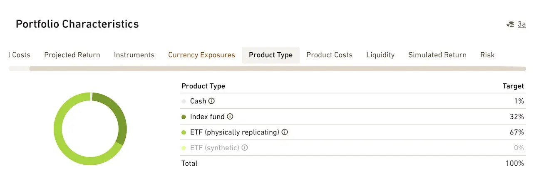This screenshot has height=193, width=541.
Task: Show the Simulated Return tab
Action: click(x=437, y=55)
